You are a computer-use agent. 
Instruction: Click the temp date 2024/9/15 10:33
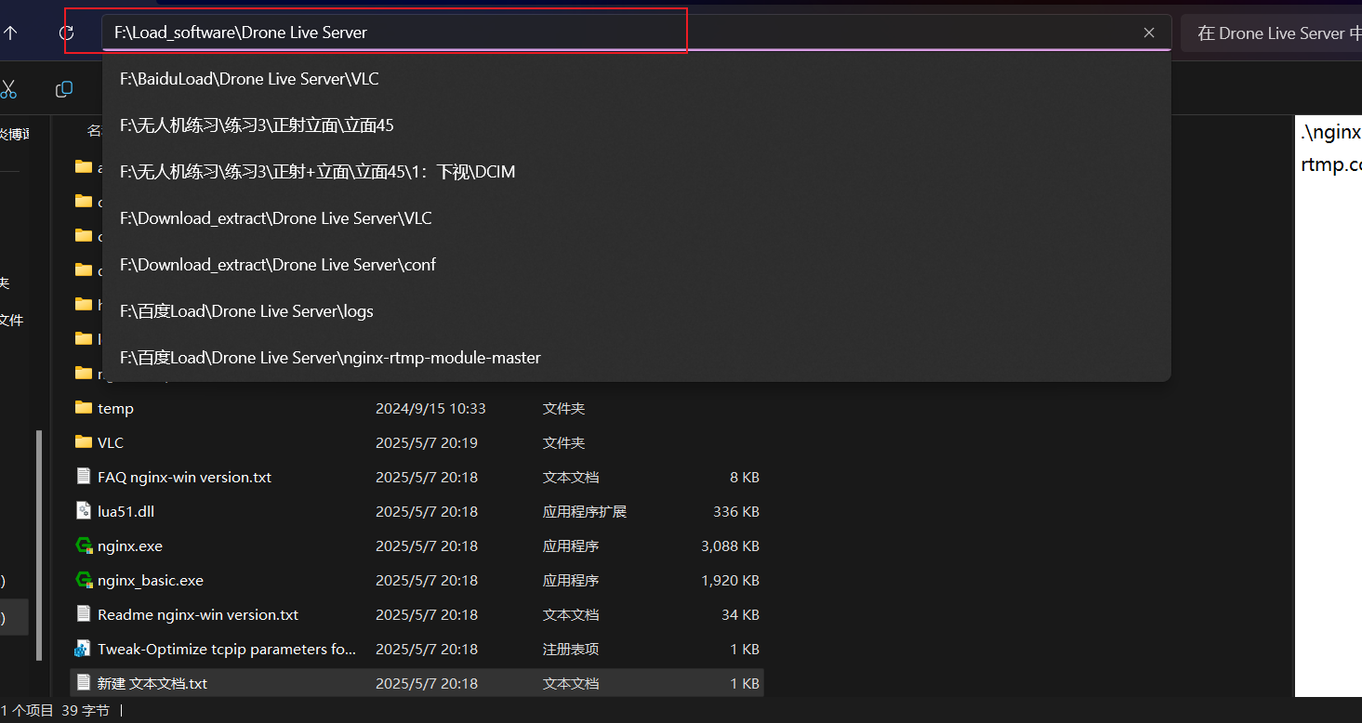[430, 408]
